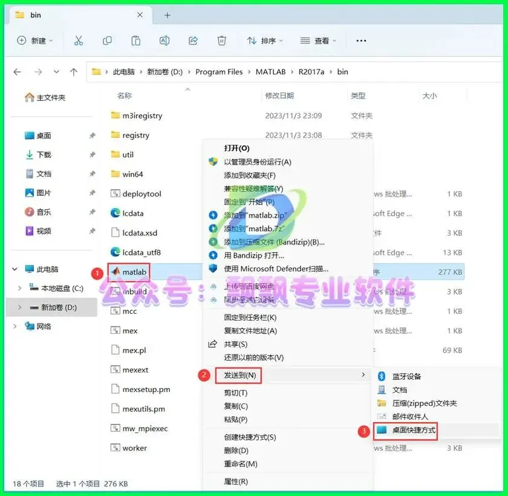Select the m3iregistry folder

click(x=137, y=116)
